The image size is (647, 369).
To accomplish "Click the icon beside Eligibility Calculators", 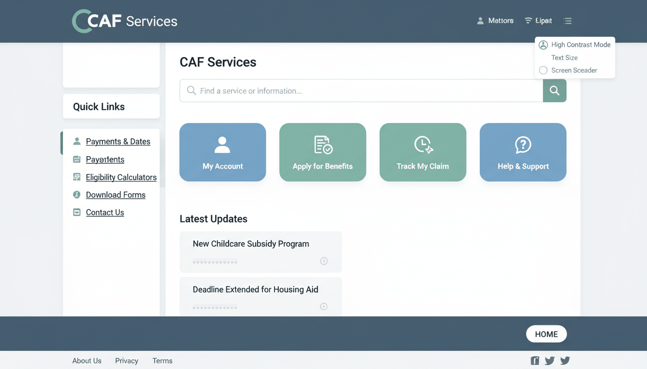I will (x=77, y=177).
